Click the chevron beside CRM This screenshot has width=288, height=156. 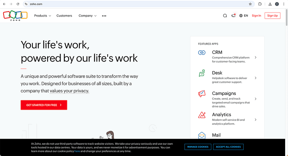point(256,58)
